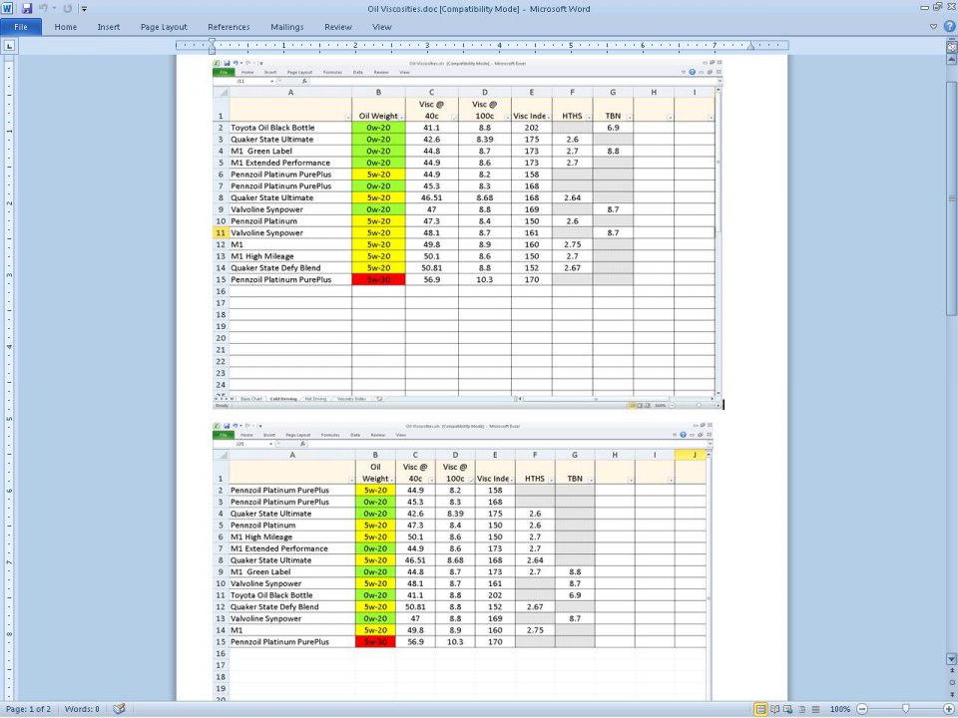This screenshot has width=958, height=718.
Task: Save the document from Quick Access Toolbar
Action: [x=26, y=9]
